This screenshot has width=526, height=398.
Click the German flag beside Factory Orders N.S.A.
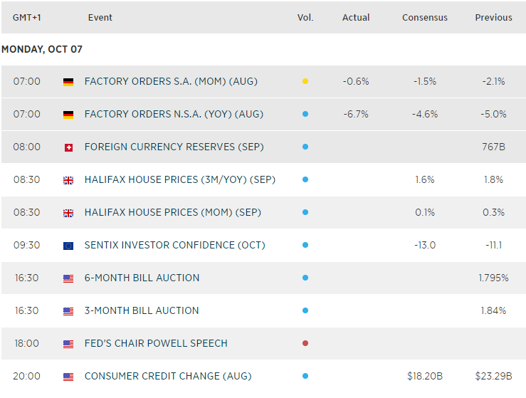point(68,115)
